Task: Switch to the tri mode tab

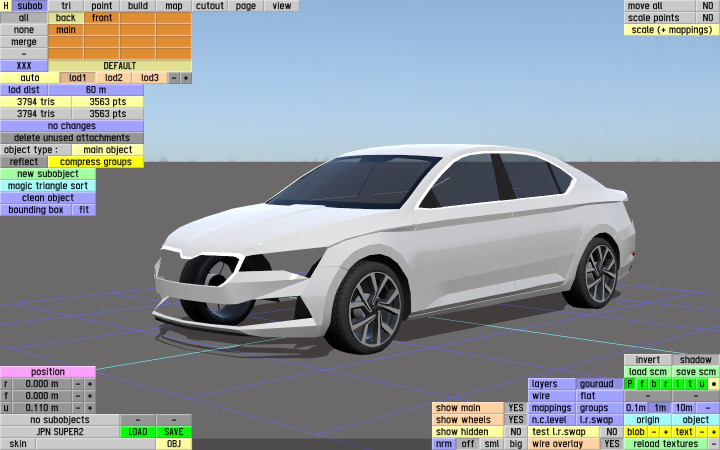Action: coord(66,6)
